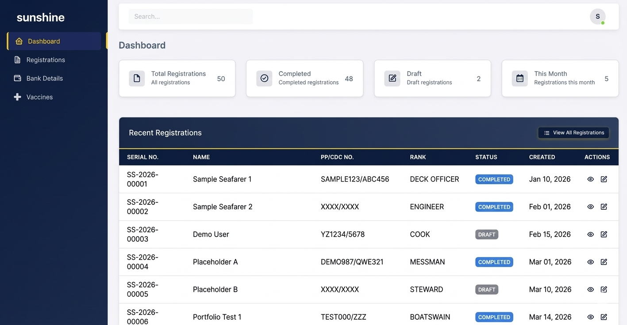Image resolution: width=627 pixels, height=325 pixels.
Task: Click the Draft card pencil icon
Action: (392, 79)
